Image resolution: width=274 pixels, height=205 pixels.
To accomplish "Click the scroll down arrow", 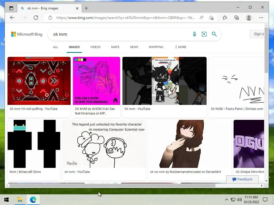I will (x=266, y=181).
